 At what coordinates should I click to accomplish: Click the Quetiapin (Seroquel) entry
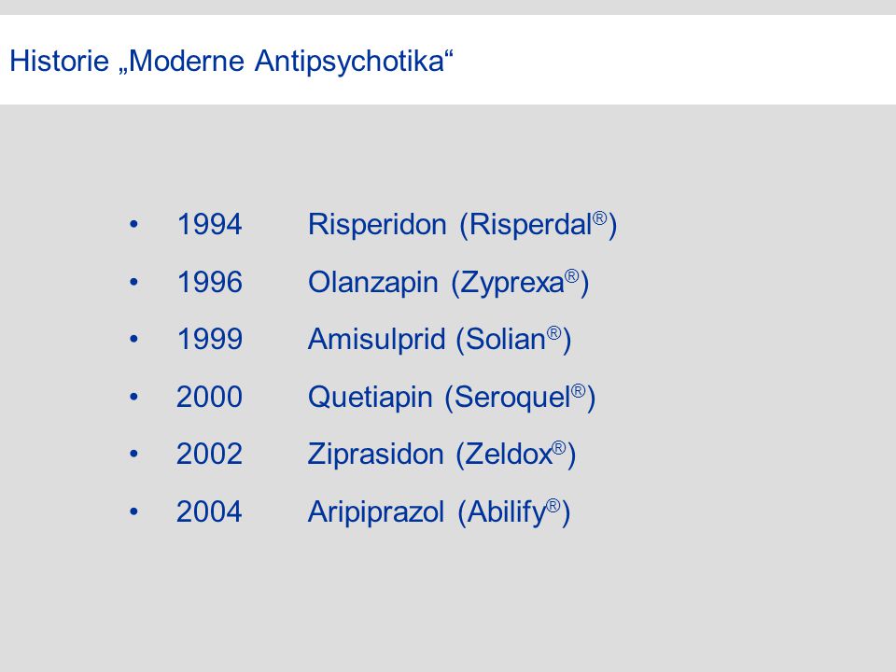tap(452, 398)
